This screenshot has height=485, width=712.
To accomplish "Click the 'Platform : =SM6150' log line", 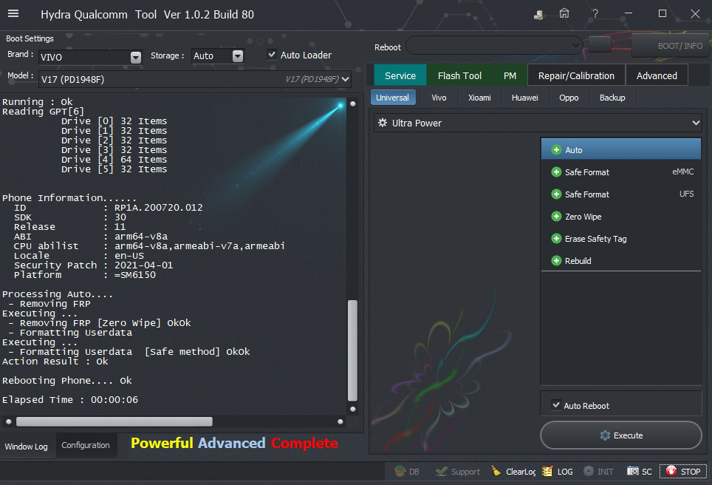I will point(84,274).
